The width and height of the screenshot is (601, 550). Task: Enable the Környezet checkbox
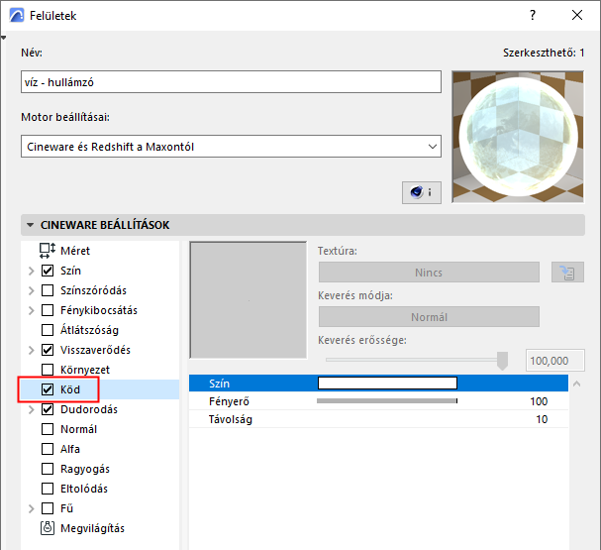click(48, 370)
